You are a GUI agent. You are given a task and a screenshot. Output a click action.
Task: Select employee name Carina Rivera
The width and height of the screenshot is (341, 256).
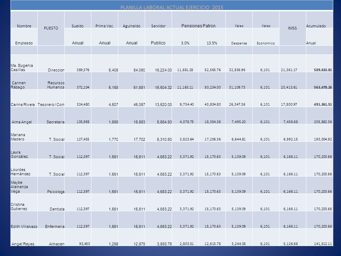23,105
